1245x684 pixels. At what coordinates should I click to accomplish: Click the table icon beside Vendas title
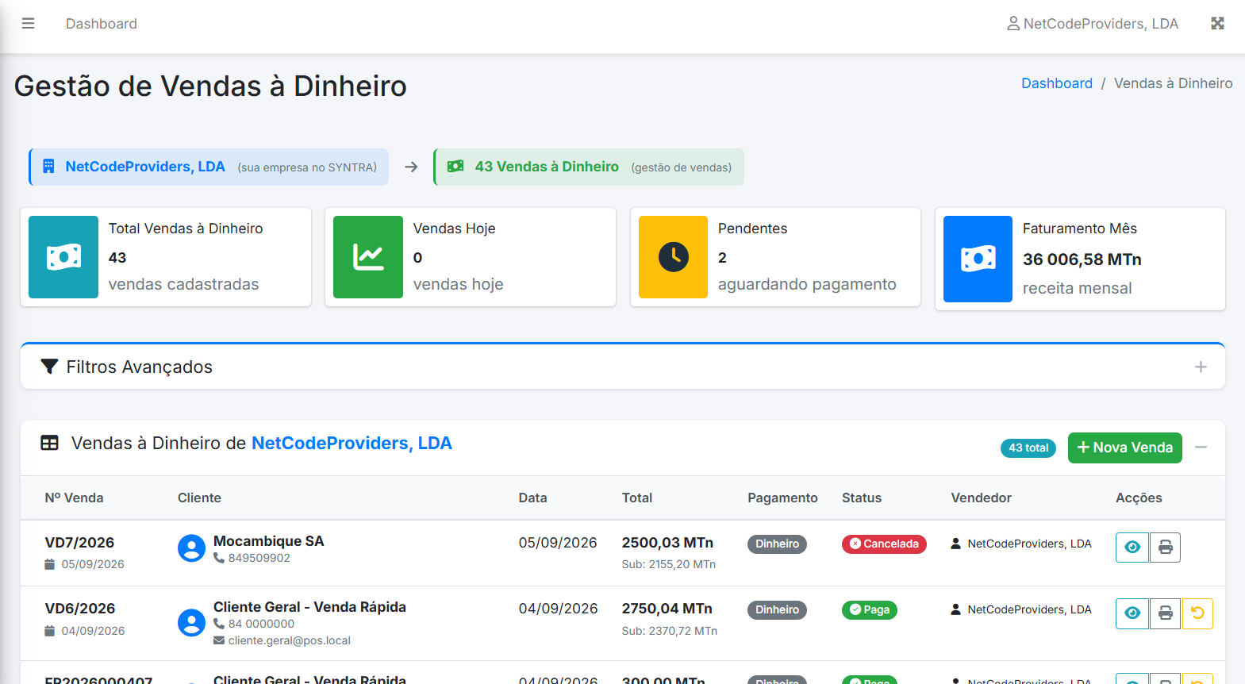(x=49, y=443)
